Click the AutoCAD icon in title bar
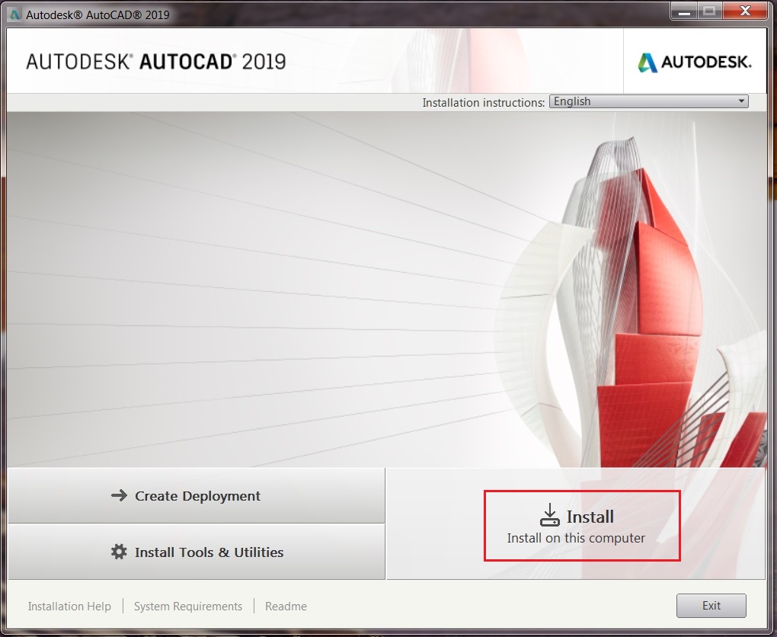 tap(14, 14)
